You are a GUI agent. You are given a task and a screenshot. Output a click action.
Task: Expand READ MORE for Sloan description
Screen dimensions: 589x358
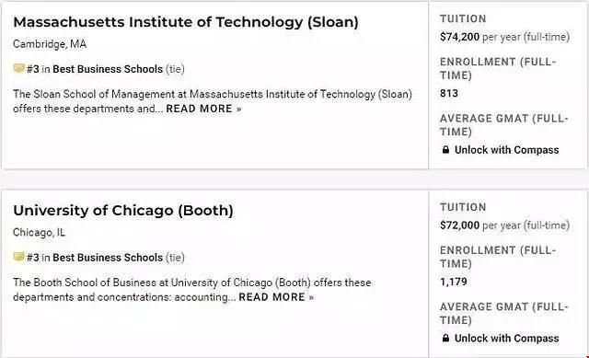pos(203,109)
